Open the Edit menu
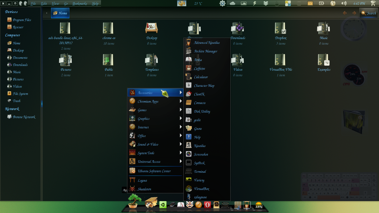 (x=44, y=3)
